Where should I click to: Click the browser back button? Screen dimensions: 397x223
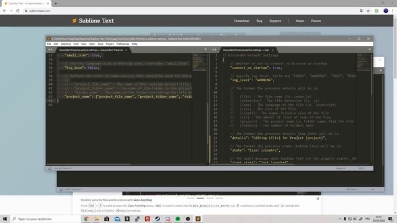coord(4,11)
